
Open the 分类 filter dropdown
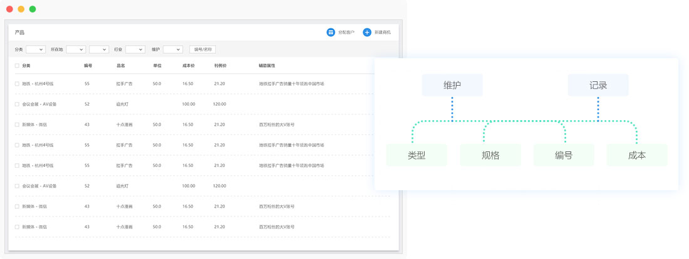pyautogui.click(x=35, y=49)
